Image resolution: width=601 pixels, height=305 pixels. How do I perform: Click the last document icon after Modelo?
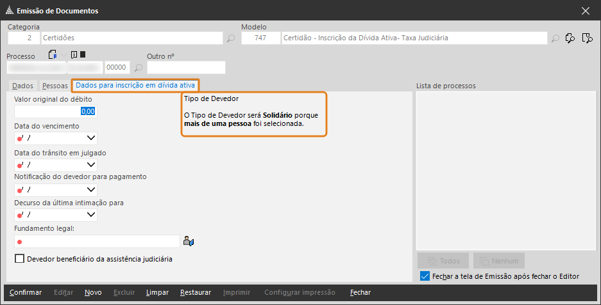[x=587, y=38]
